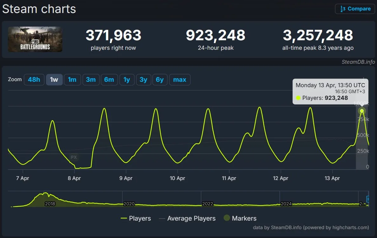Set zoom range to 6y
Screen dimensions: 377x238
tap(160, 80)
